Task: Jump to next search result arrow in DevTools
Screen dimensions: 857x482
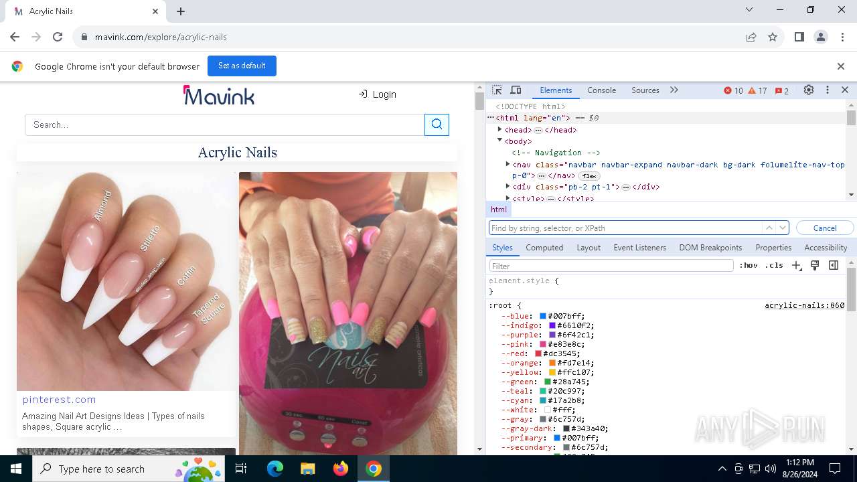Action: coord(783,228)
